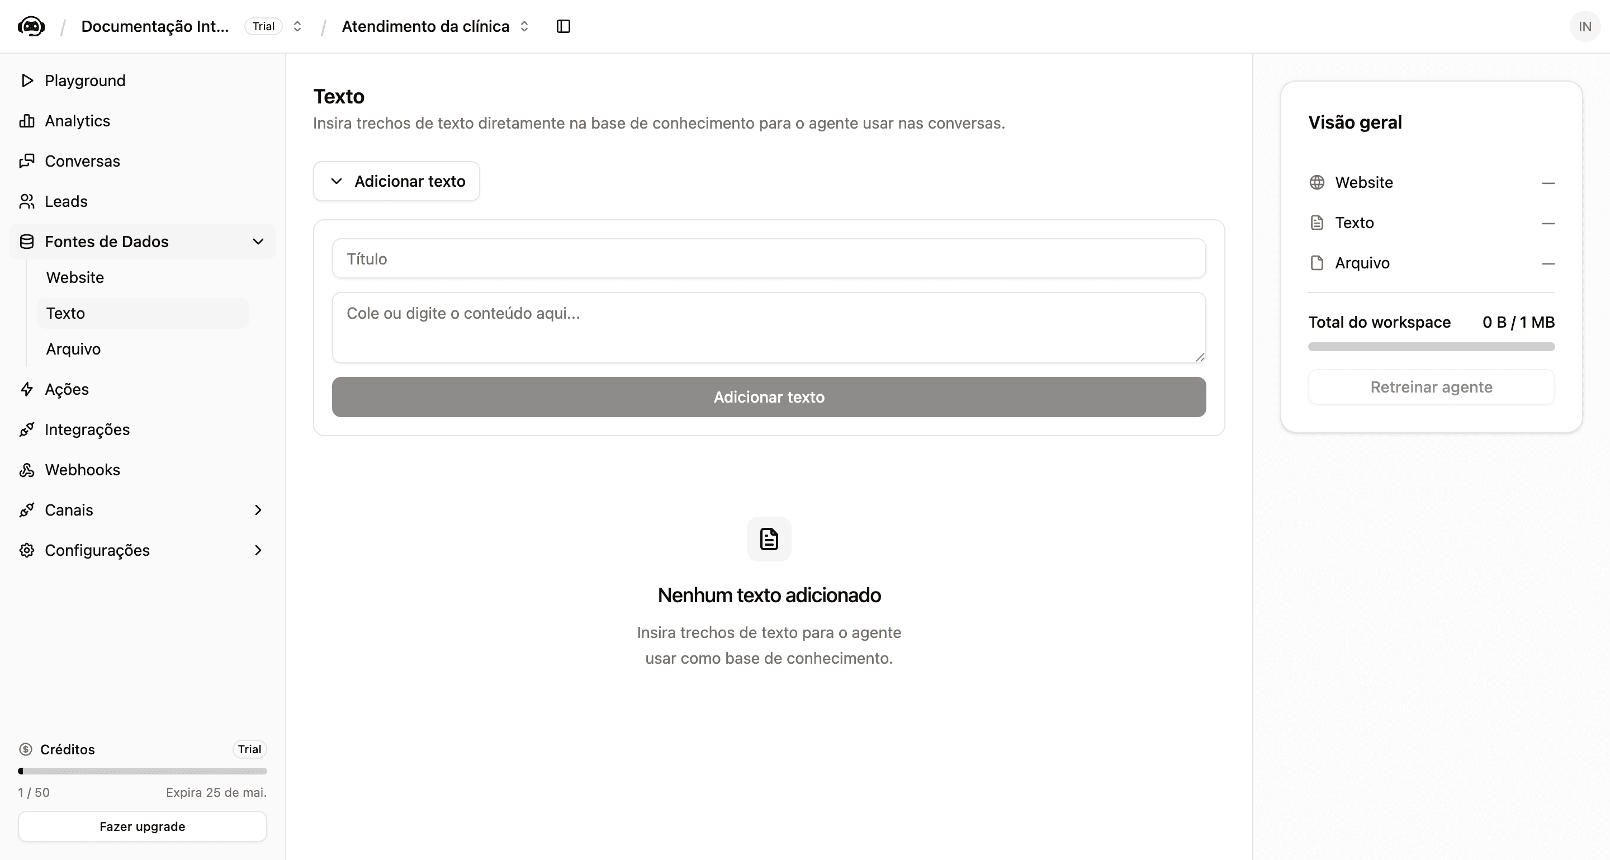Screen dimensions: 1610x860
Task: Open the Leads page label
Action: point(67,201)
